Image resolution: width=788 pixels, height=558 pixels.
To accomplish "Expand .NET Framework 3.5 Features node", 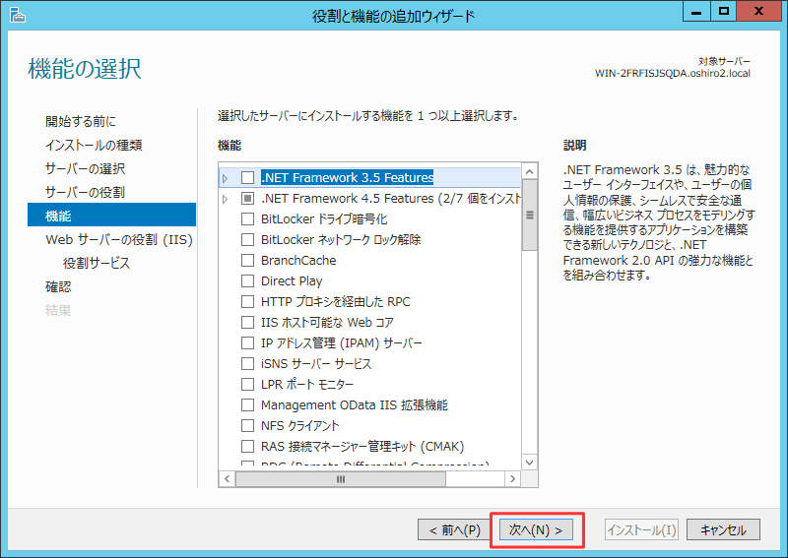I will click(x=226, y=178).
